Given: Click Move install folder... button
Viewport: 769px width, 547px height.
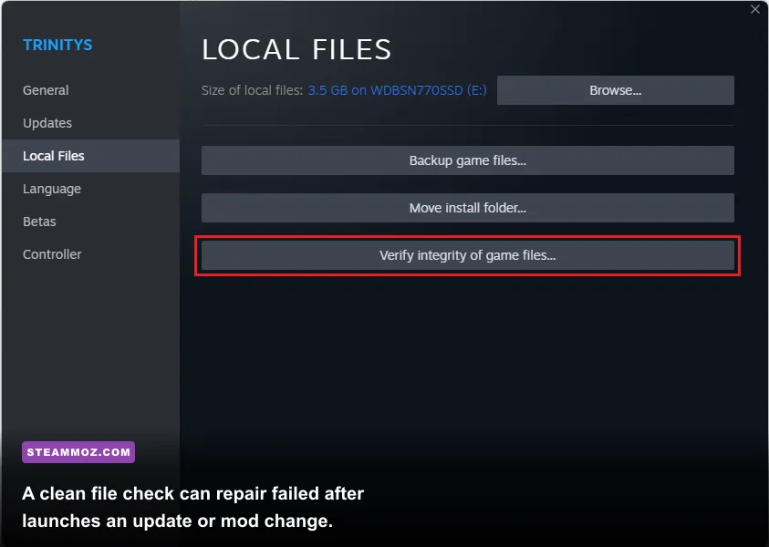Looking at the screenshot, I should pos(467,208).
